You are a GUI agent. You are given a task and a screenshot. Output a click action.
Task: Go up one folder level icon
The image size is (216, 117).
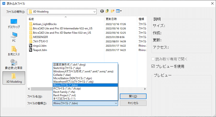pos(107,11)
